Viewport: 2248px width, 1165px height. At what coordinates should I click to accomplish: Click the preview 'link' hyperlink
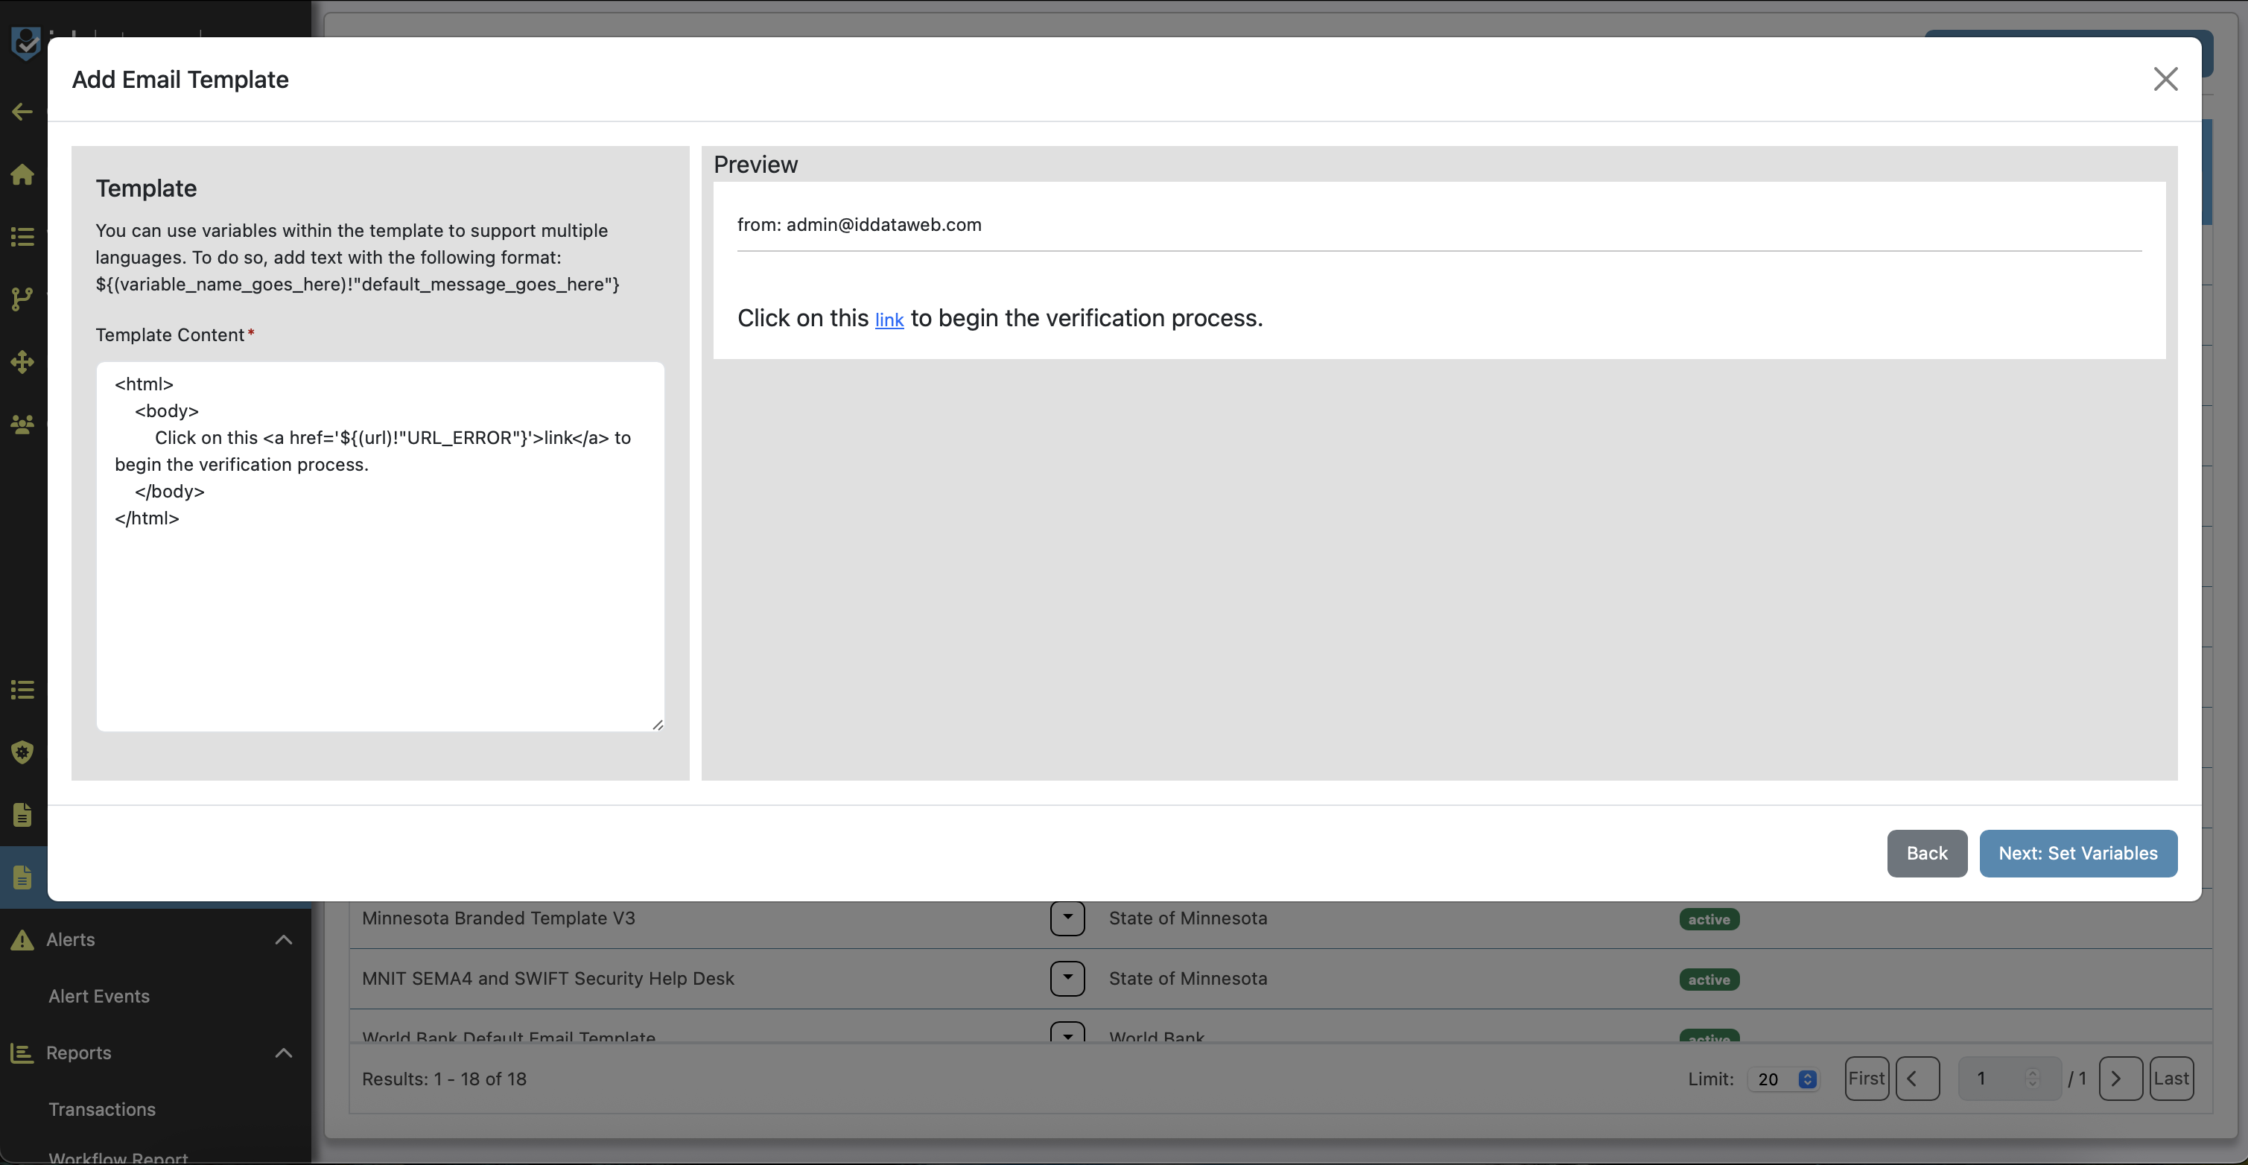[x=889, y=320]
